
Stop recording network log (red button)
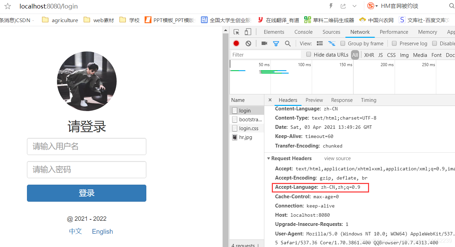point(236,43)
